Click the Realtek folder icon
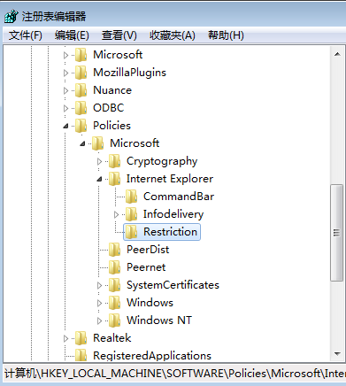 (x=81, y=338)
